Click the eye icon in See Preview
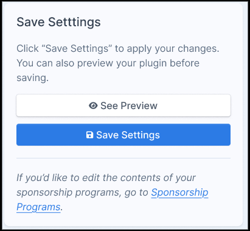The height and width of the screenshot is (231, 250). coord(93,105)
